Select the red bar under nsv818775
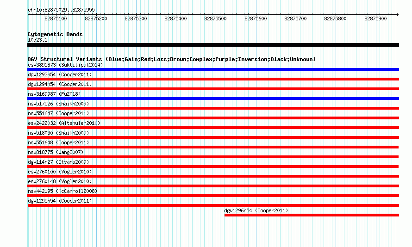The height and width of the screenshot is (247, 412). click(213, 157)
